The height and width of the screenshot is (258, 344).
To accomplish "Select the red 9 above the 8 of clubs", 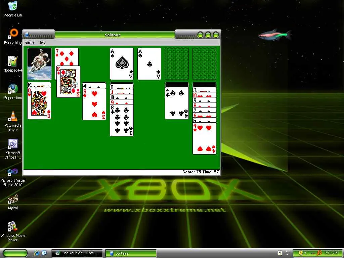I will tap(122, 102).
